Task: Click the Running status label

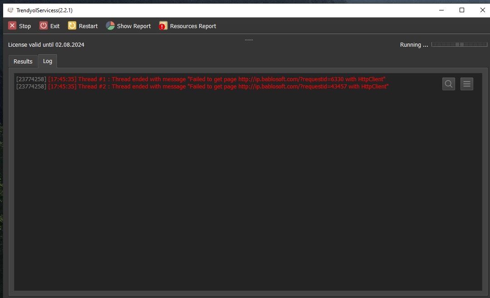Action: pos(414,45)
